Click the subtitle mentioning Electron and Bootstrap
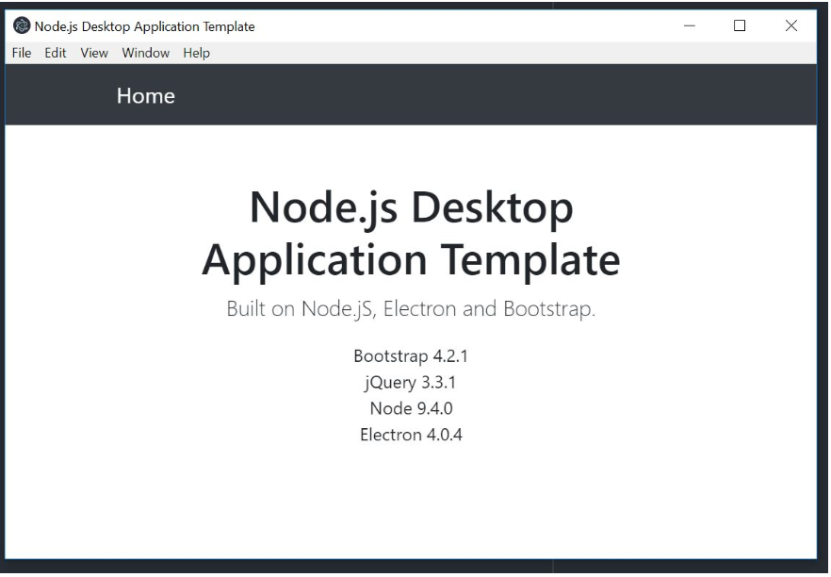This screenshot has height=577, width=831. pyautogui.click(x=413, y=305)
